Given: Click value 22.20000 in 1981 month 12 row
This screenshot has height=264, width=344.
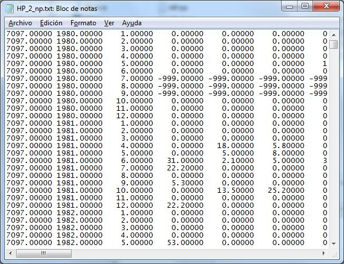Looking at the screenshot, I should 185,205.
